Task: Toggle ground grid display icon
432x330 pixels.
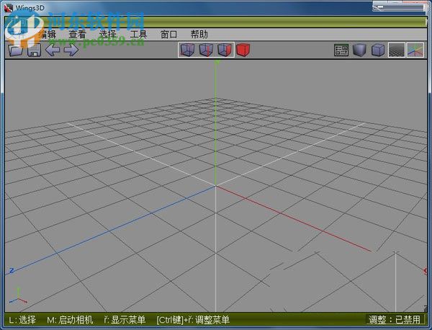Action: pyautogui.click(x=397, y=50)
